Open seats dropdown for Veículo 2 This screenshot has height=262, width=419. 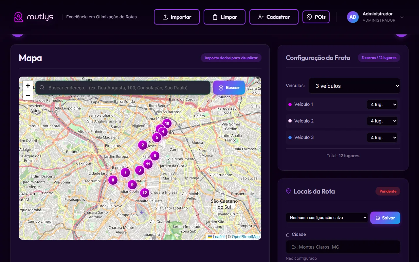tap(382, 121)
